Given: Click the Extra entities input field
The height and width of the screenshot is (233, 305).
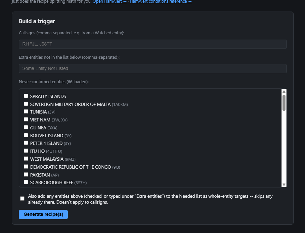Looking at the screenshot, I should pos(153,69).
